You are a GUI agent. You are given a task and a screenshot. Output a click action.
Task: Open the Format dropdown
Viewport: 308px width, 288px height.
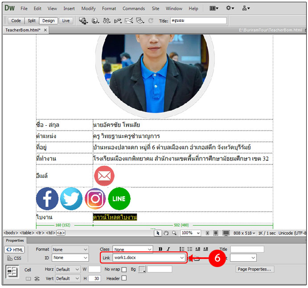point(70,249)
